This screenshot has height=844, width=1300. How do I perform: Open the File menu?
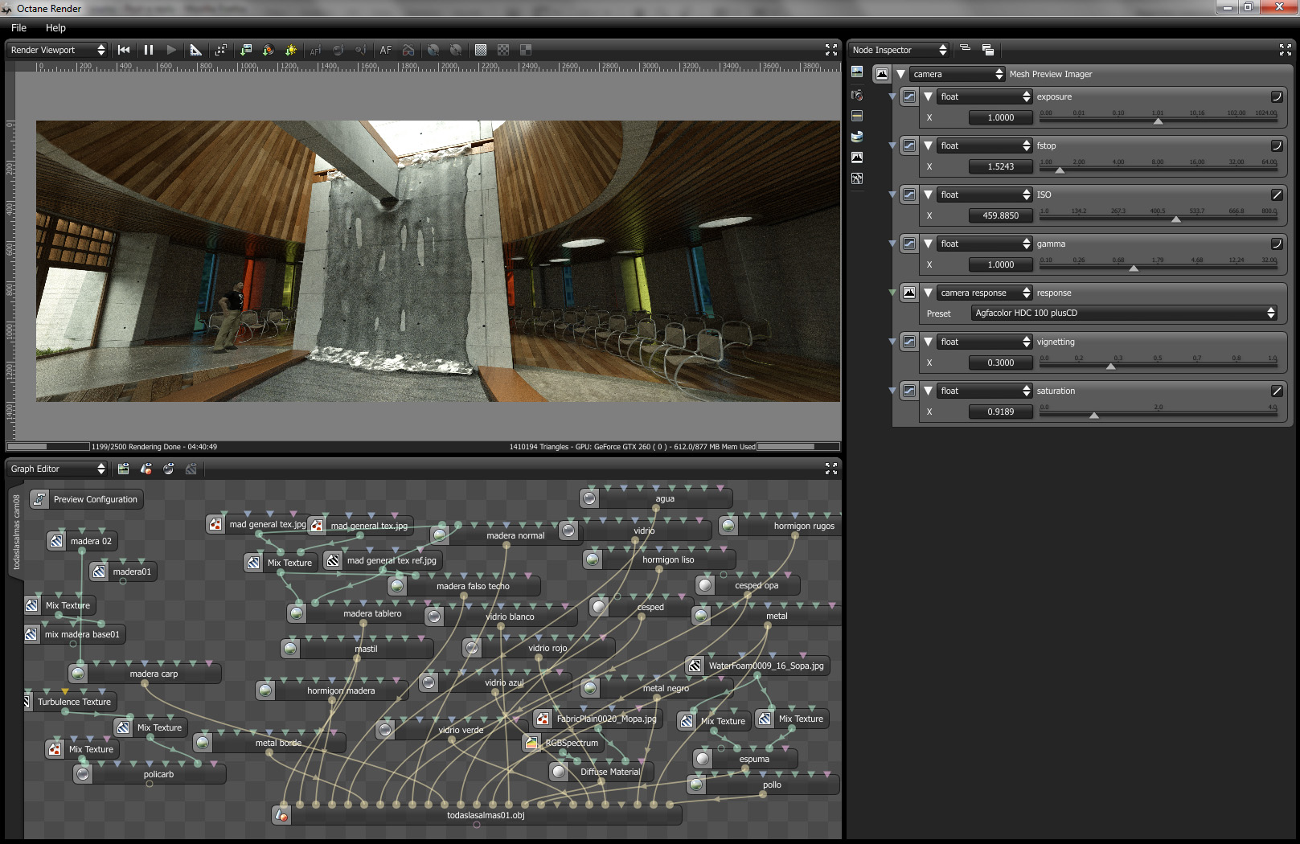click(x=19, y=27)
